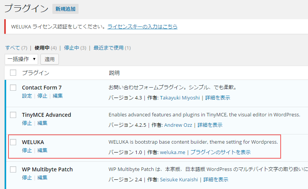Viewport: 308px width, 189px height.
Task: Click the Contact Form 7 plugin name
Action: pos(42,88)
